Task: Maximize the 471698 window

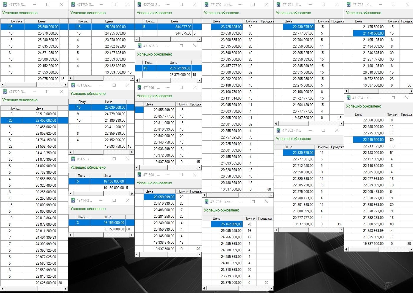Action: click(x=181, y=175)
